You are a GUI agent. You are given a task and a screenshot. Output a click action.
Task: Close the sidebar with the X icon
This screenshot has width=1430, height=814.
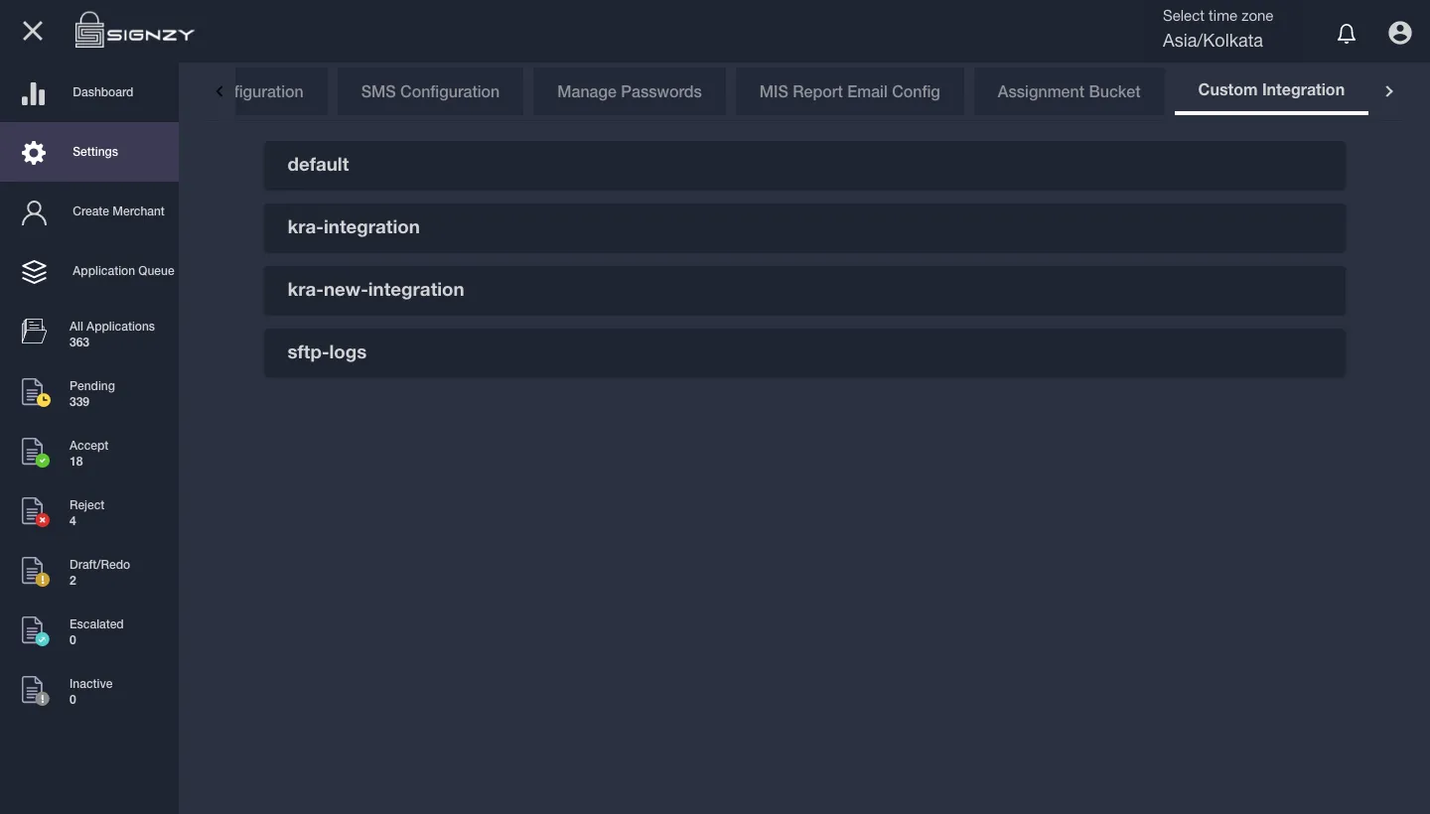pos(33,31)
